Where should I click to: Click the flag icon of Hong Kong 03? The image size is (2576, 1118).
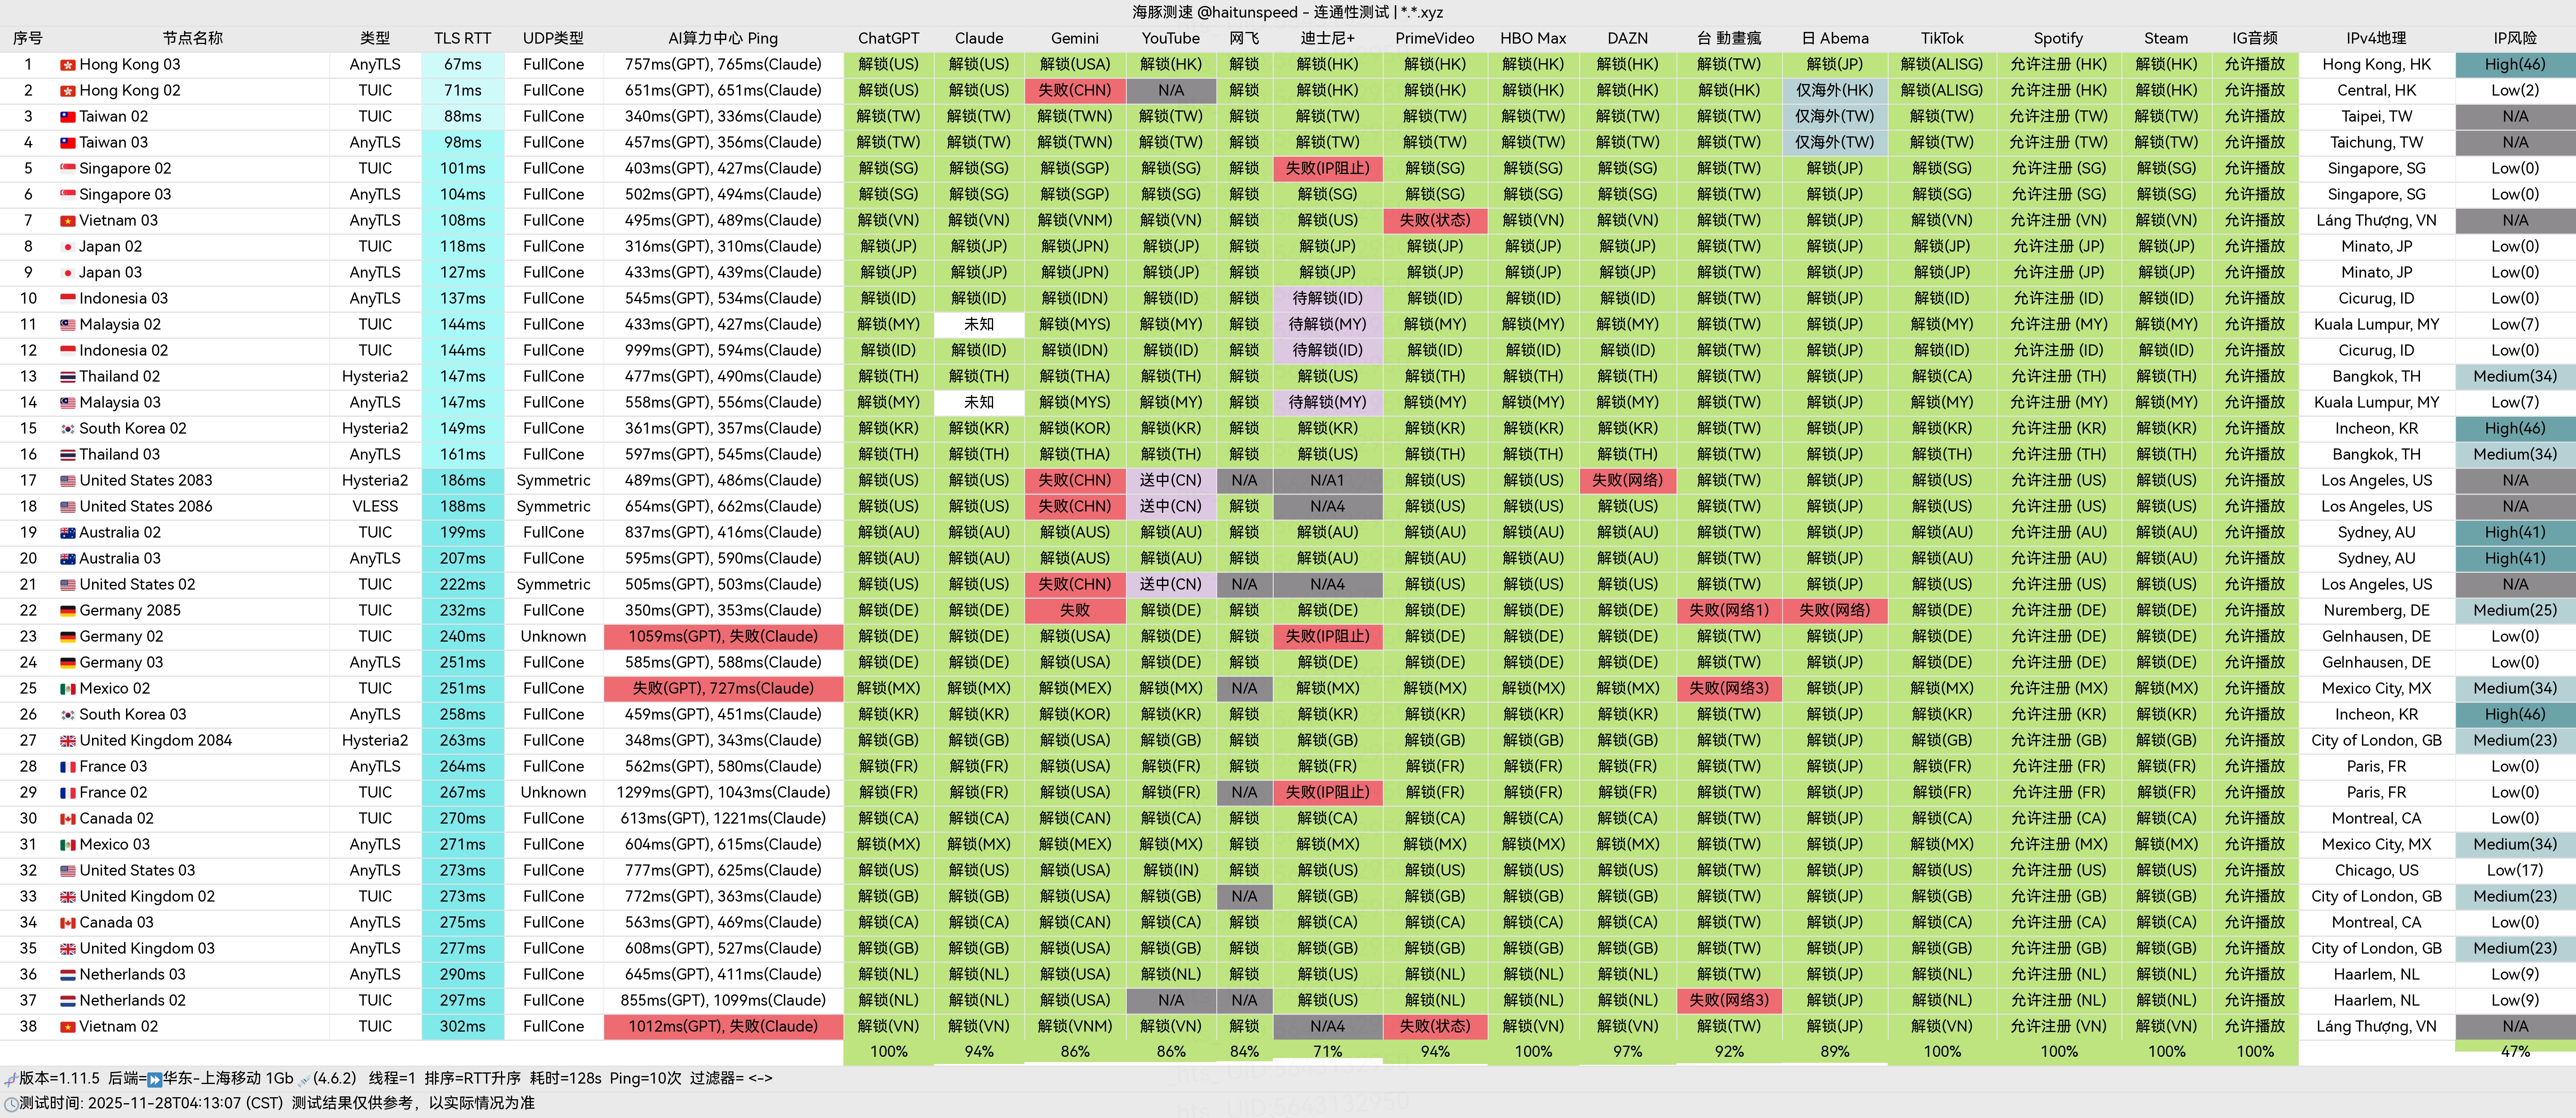tap(68, 65)
